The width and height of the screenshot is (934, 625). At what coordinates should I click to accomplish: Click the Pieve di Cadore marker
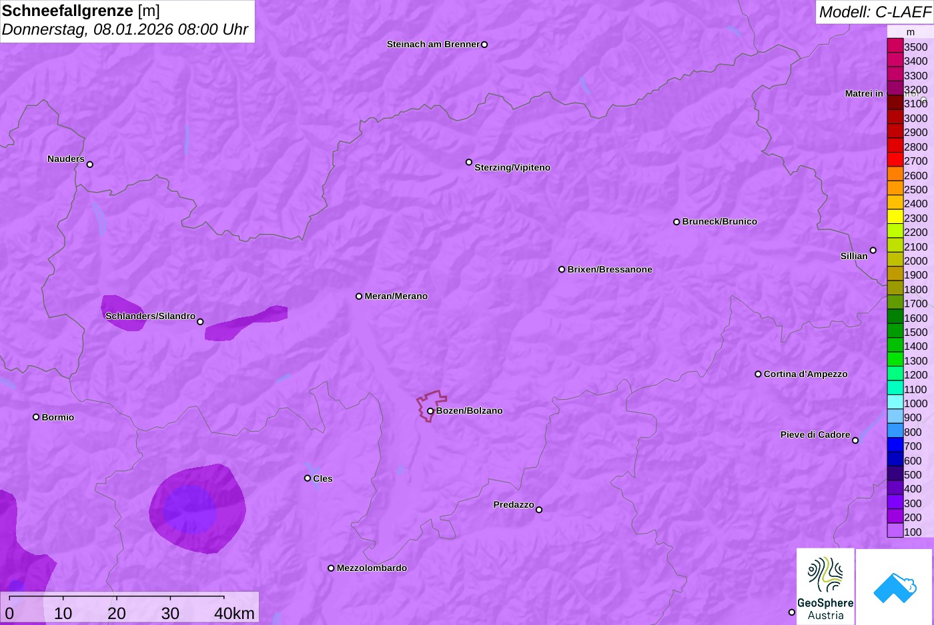855,440
